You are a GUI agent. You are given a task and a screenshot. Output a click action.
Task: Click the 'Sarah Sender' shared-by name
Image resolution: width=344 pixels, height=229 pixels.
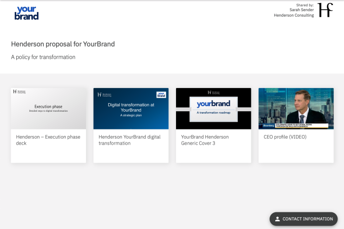click(x=301, y=10)
